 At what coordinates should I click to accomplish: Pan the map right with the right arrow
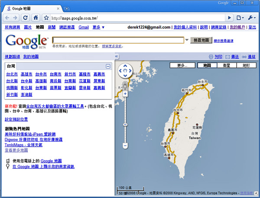pyautogui.click(x=130, y=71)
